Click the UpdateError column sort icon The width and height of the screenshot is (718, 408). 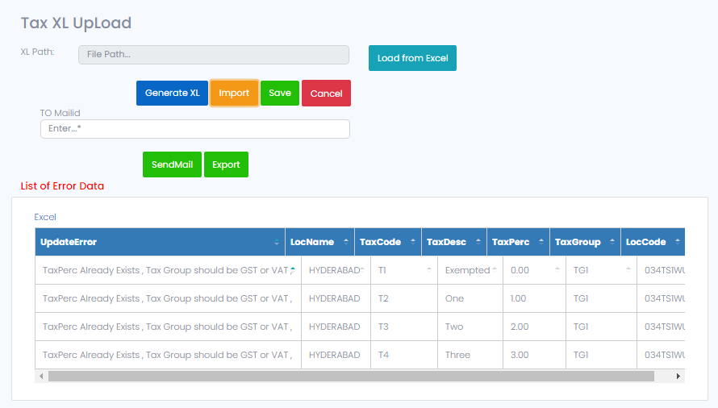click(x=277, y=242)
